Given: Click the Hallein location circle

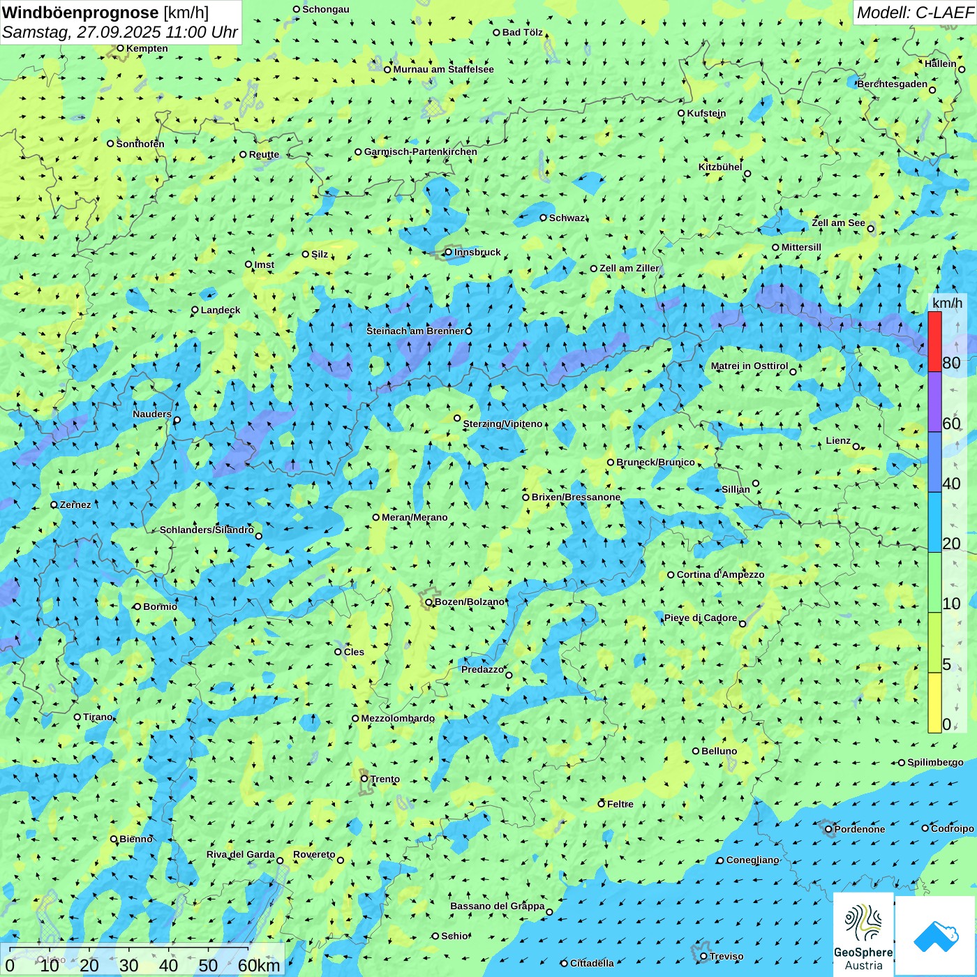Looking at the screenshot, I should (962, 69).
